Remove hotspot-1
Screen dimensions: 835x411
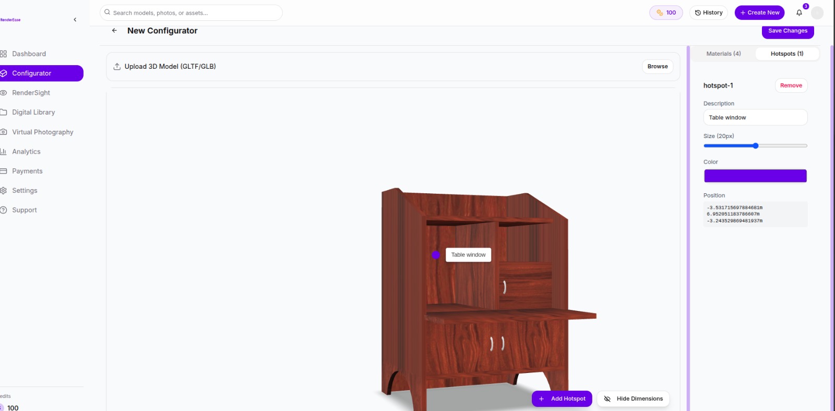791,85
